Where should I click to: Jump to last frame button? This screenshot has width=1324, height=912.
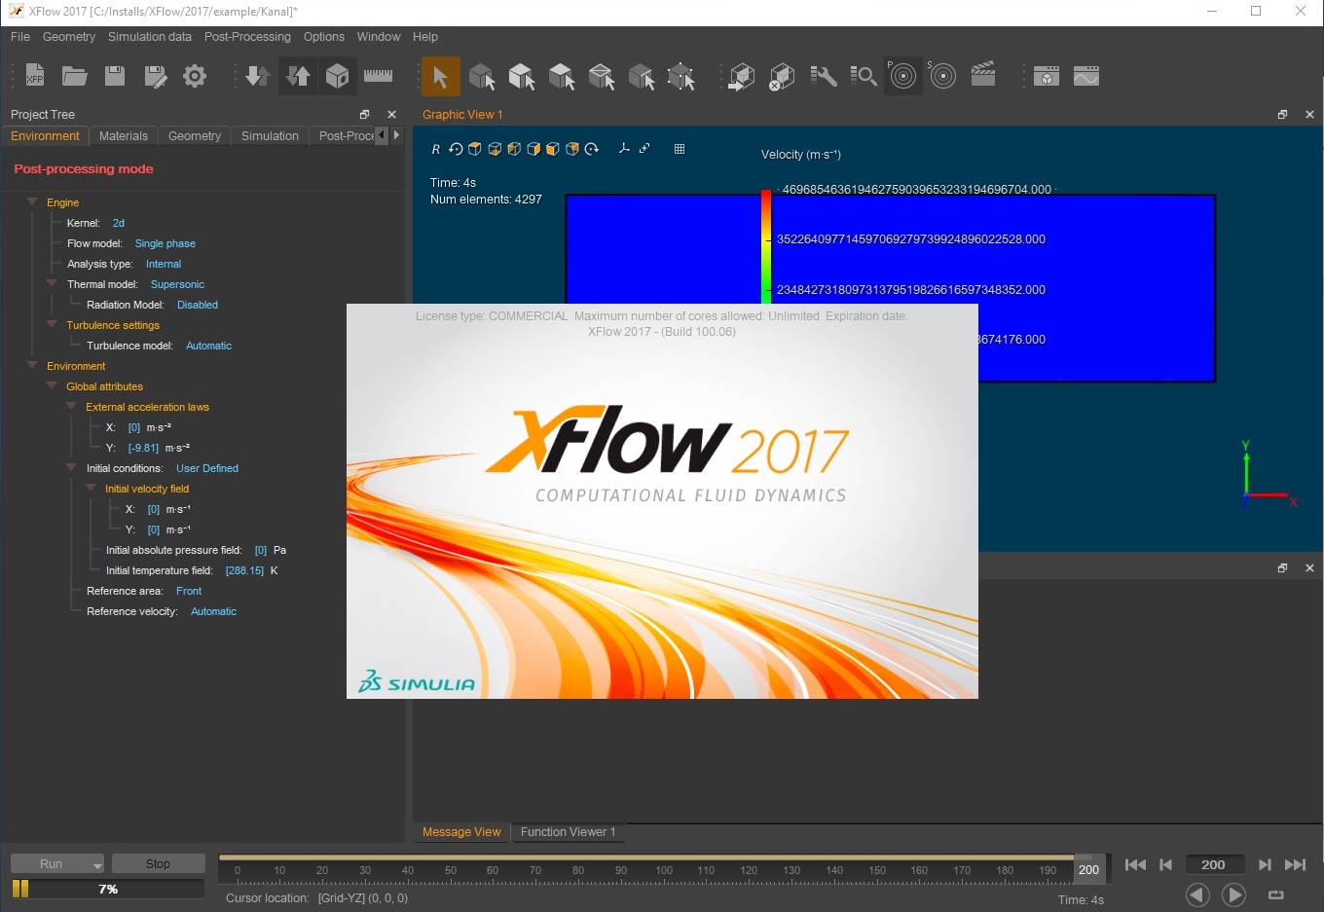[1295, 864]
